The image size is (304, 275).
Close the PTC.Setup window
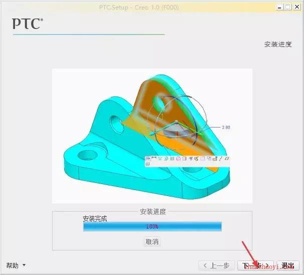[x=296, y=7]
